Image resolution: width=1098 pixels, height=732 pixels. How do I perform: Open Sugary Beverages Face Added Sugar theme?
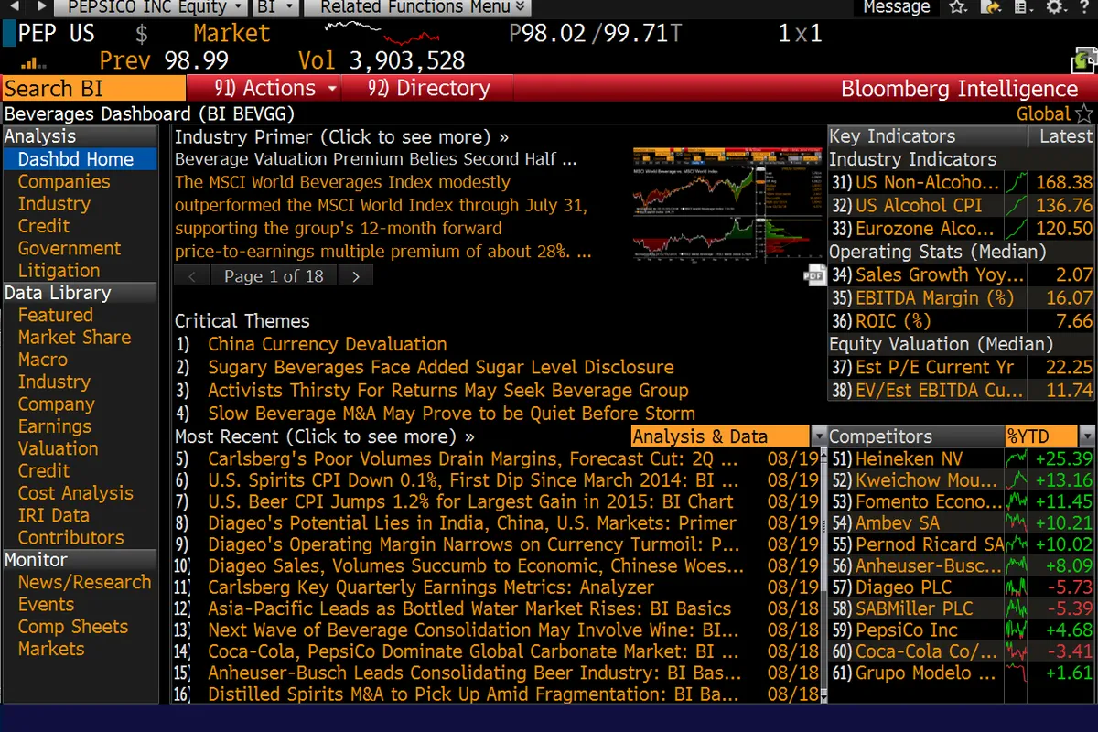point(441,367)
